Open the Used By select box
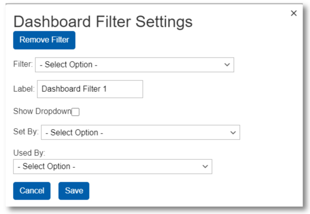This screenshot has width=310, height=214. (112, 166)
